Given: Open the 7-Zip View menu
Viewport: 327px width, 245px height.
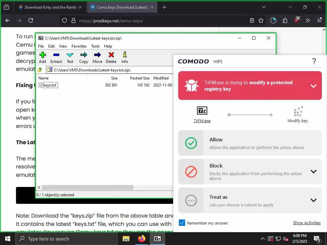Looking at the screenshot, I should (63, 46).
